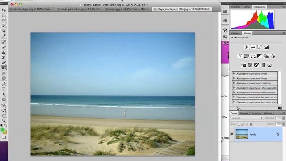Add an Invert adjustment
The width and height of the screenshot is (286, 161).
click(x=243, y=65)
